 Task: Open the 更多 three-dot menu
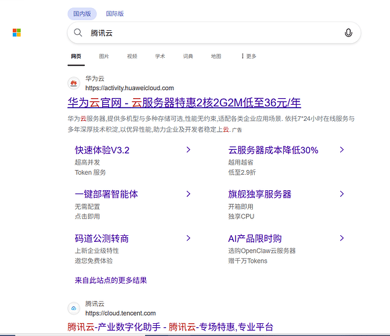[248, 56]
